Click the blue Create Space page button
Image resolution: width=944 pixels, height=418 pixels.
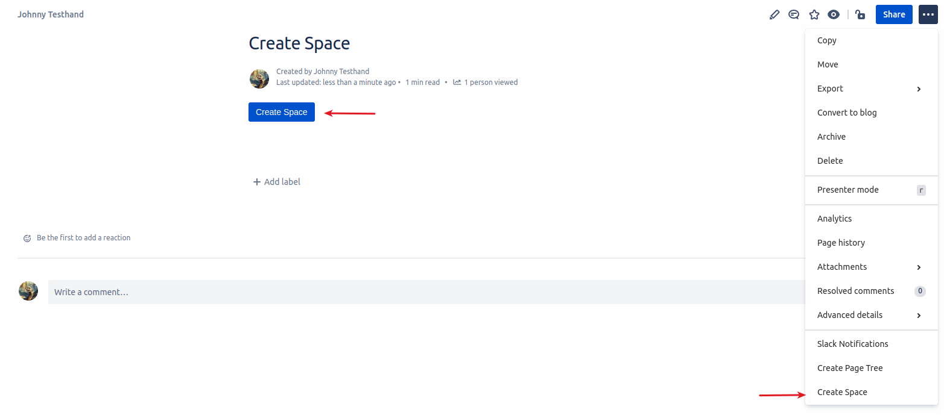coord(282,112)
